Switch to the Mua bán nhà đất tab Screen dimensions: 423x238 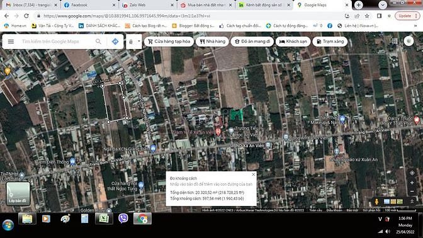tap(206, 5)
